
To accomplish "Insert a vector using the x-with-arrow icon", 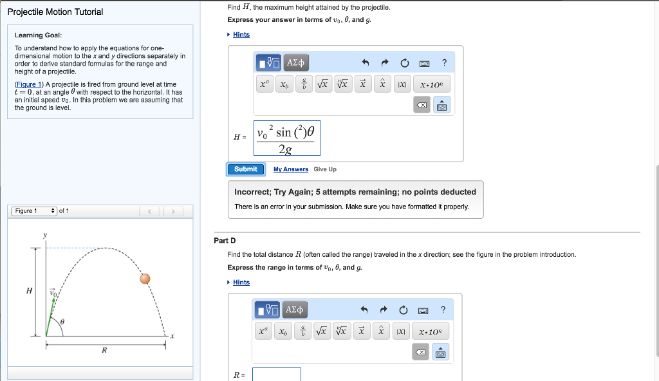I will tap(362, 84).
